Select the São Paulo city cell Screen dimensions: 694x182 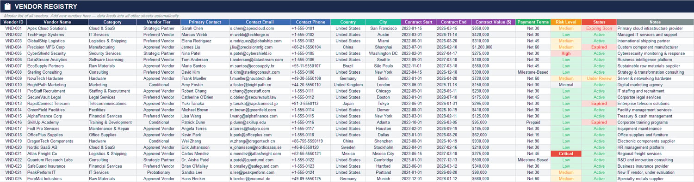pos(383,66)
